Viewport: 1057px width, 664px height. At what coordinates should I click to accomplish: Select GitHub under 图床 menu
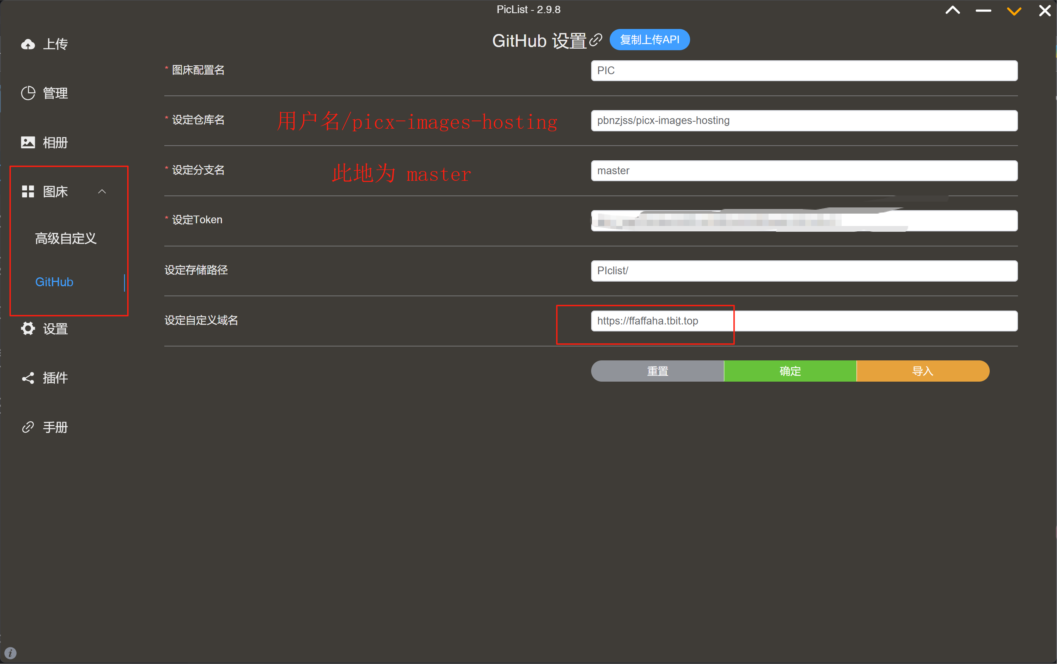tap(55, 282)
